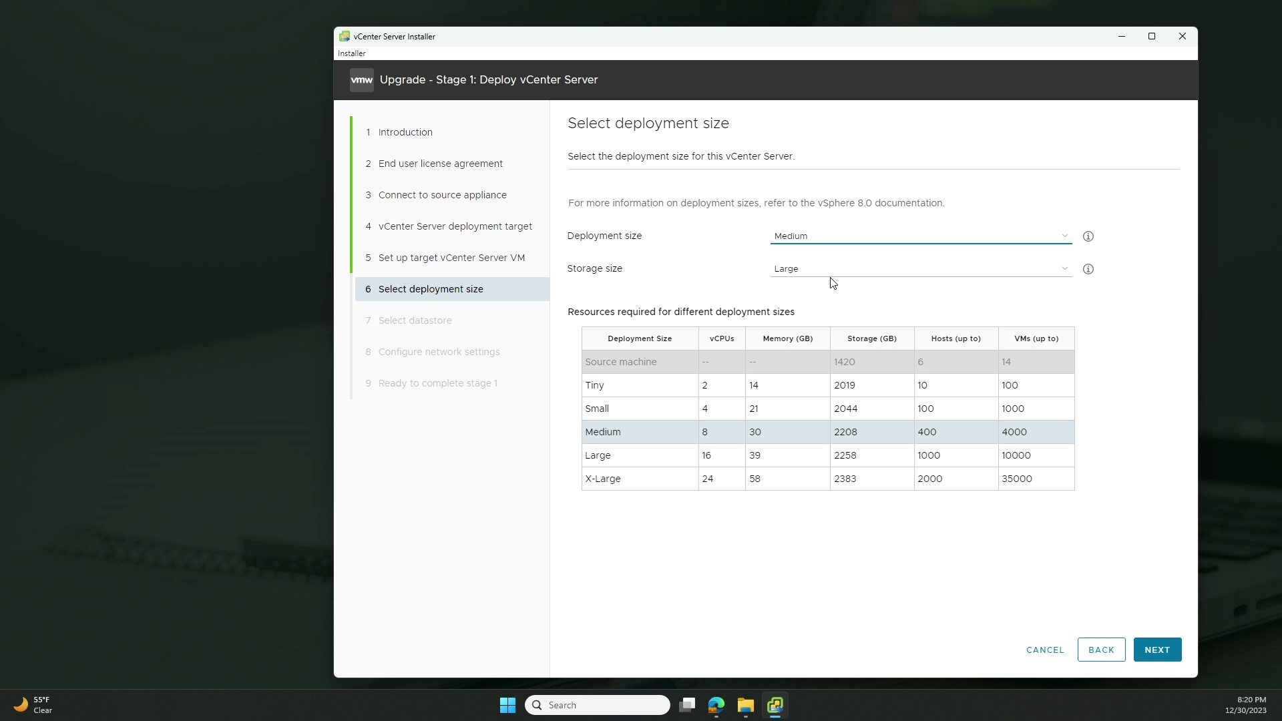Click the hosts value 2000
Viewport: 1282px width, 721px height.
click(930, 479)
